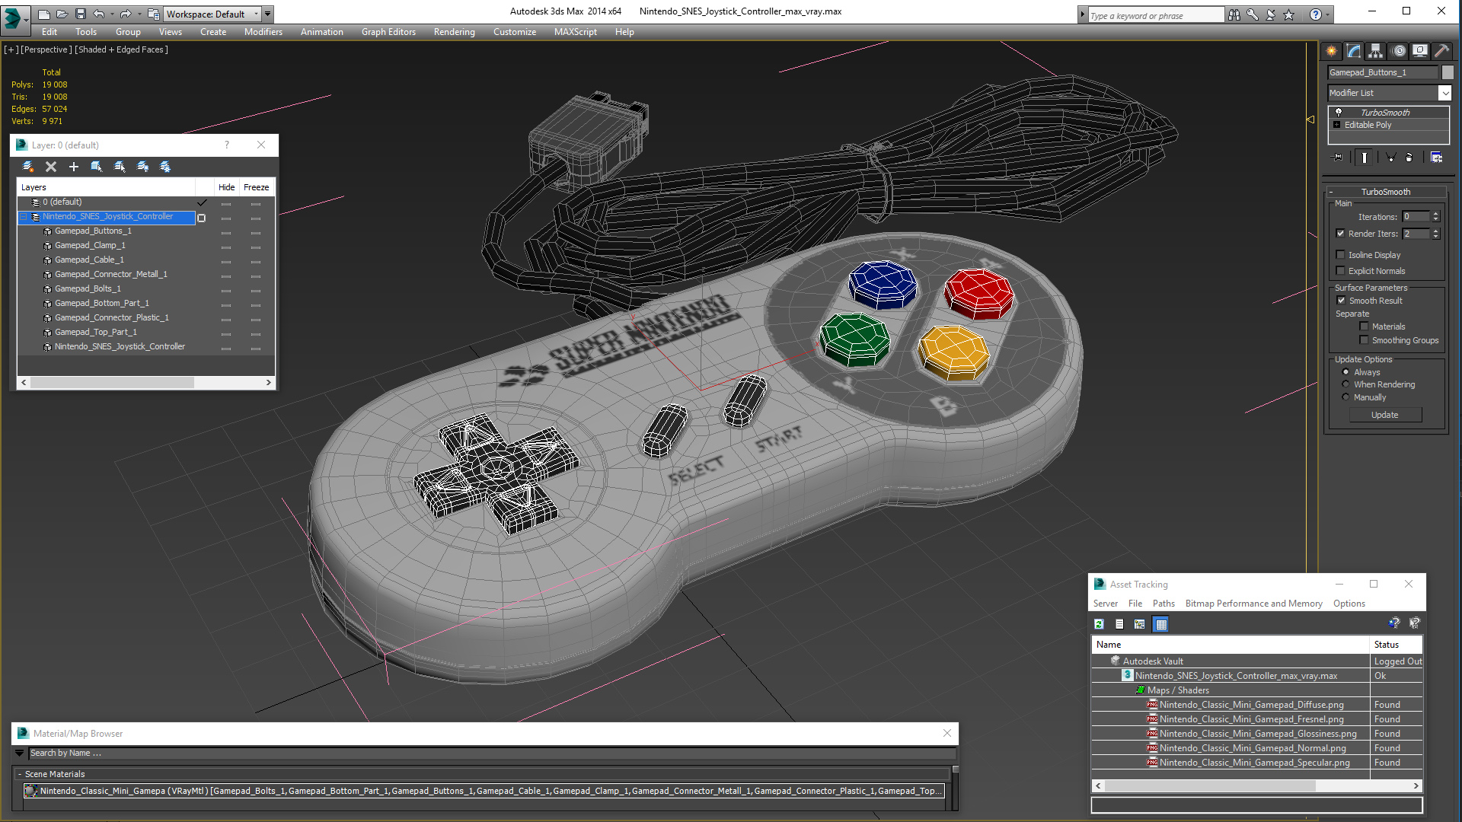Screen dimensions: 1462x822
Task: Click the Pin Stack icon
Action: coord(1338,158)
